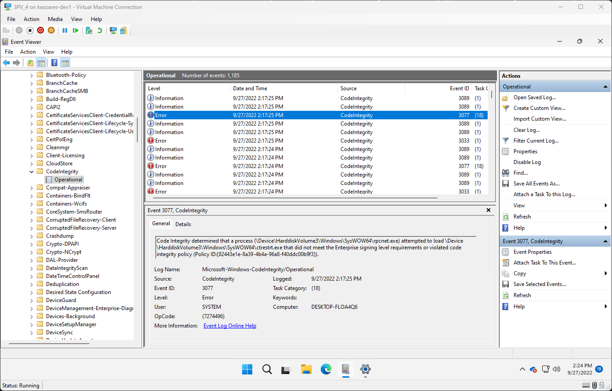612x391 pixels.
Task: Open Microsoft Edge from the taskbar
Action: [326, 369]
